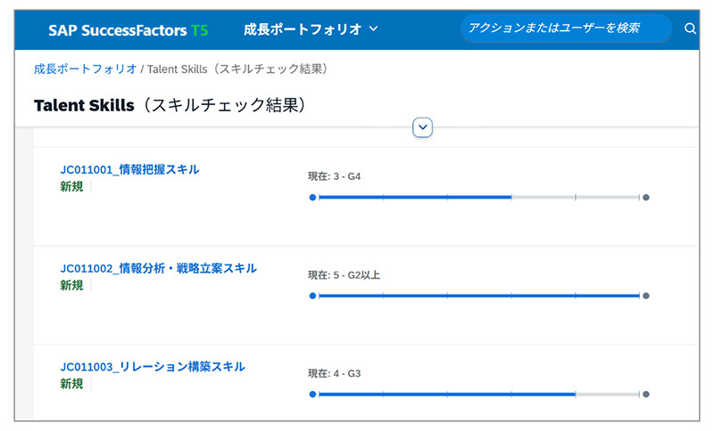This screenshot has height=431, width=714.
Task: Click the SAP SuccessFactors logo
Action: click(x=128, y=30)
